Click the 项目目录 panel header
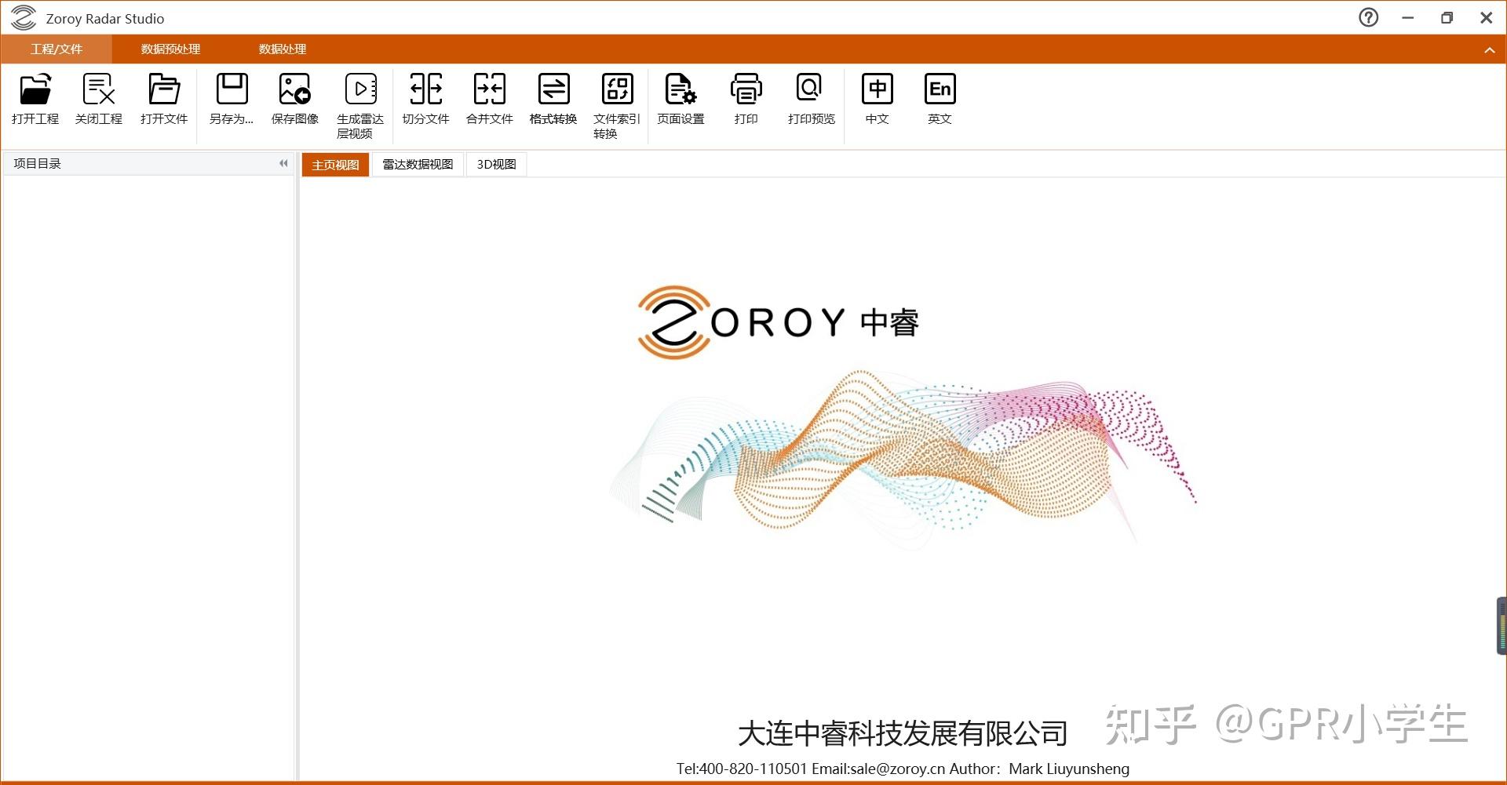Image resolution: width=1507 pixels, height=785 pixels. [148, 163]
